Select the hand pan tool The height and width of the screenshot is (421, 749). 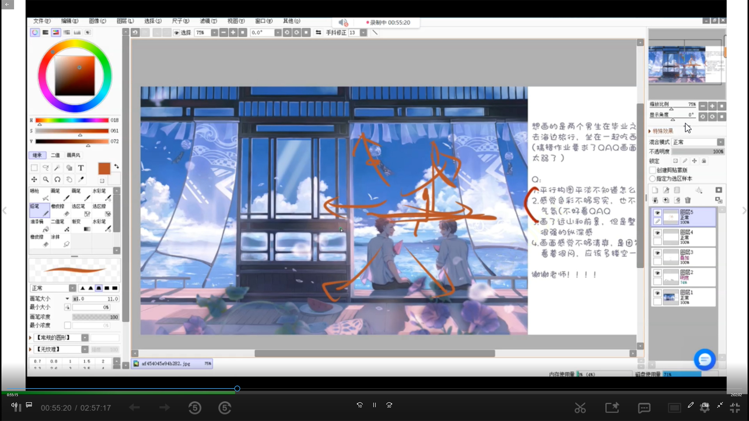coord(69,179)
